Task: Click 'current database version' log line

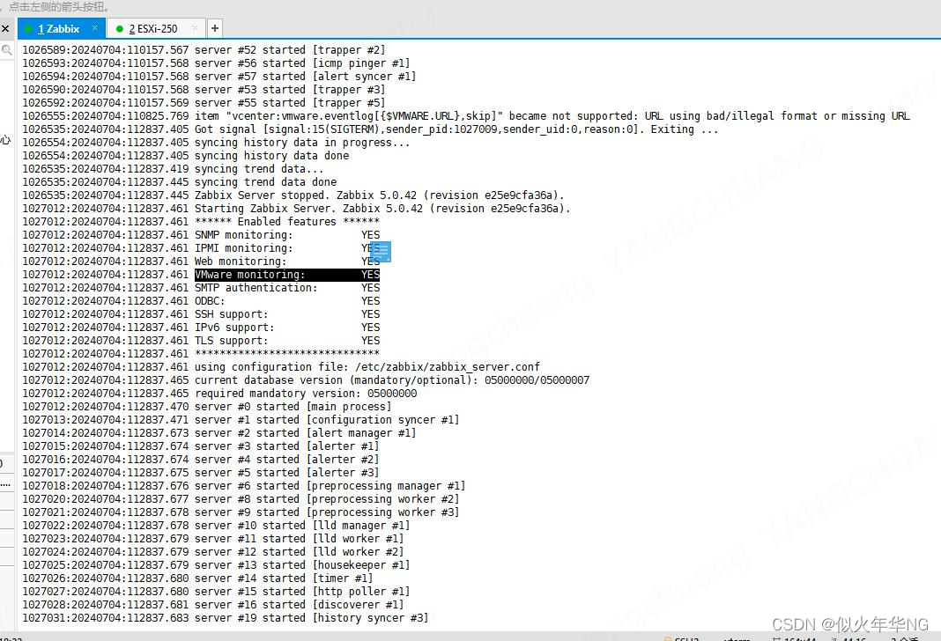Action: click(306, 380)
